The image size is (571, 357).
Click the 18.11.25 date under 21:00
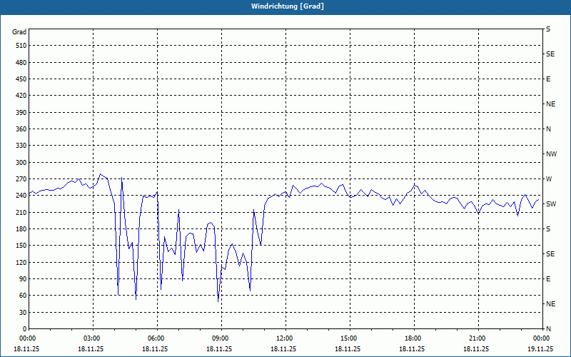pos(476,348)
